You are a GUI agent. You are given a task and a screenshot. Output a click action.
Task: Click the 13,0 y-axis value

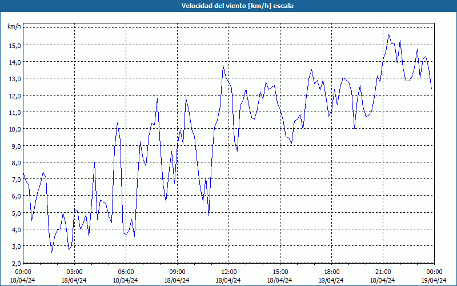(15, 79)
